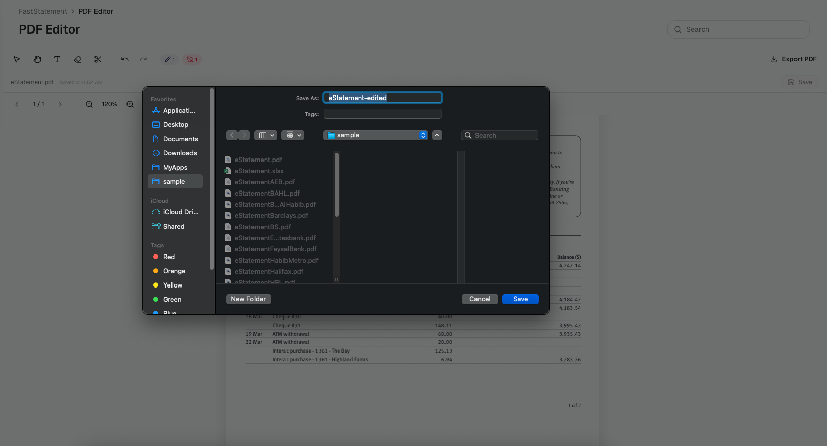Go to the next PDF page

pos(60,104)
